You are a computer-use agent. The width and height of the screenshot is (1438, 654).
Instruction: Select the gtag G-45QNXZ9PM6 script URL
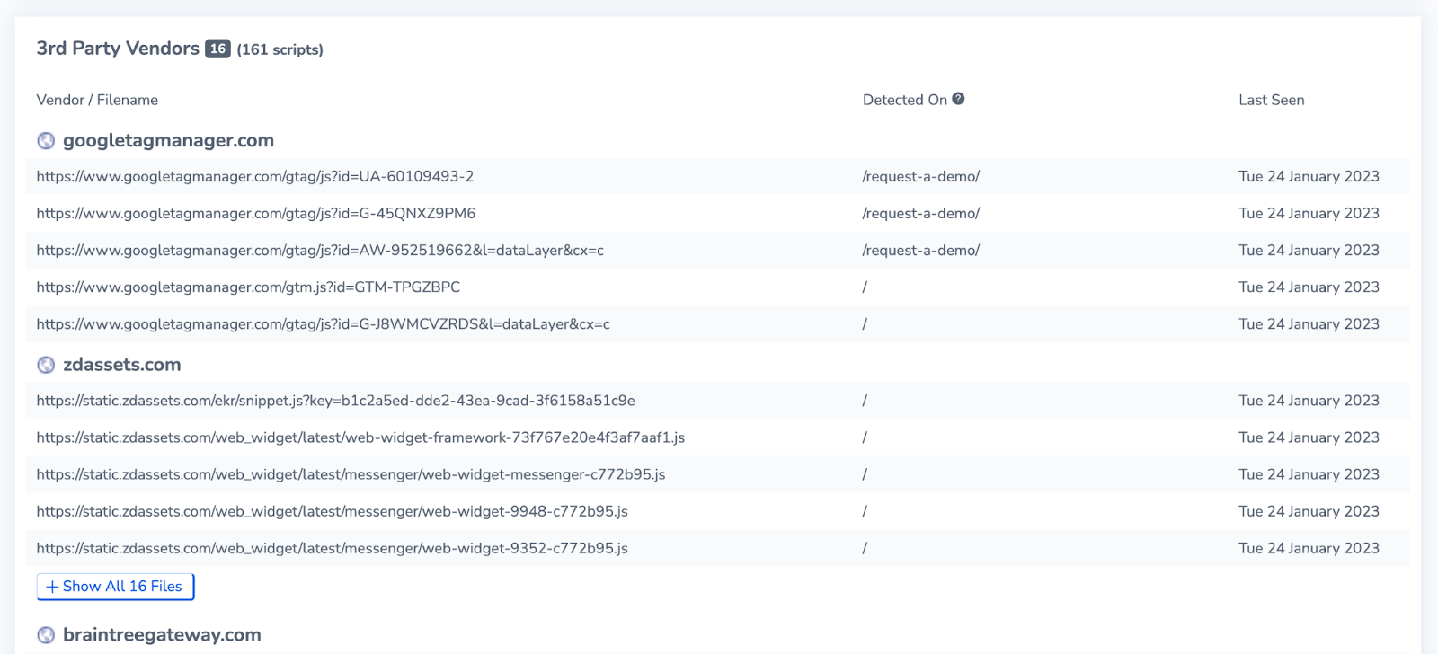click(256, 214)
